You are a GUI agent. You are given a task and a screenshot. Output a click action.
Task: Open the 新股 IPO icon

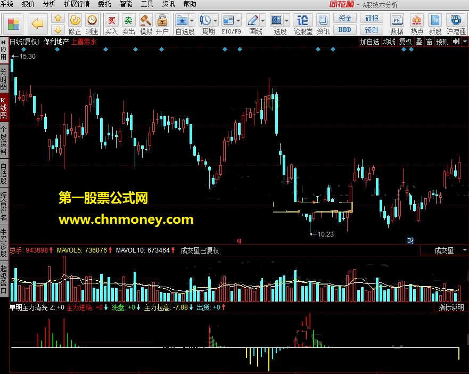[x=435, y=25]
